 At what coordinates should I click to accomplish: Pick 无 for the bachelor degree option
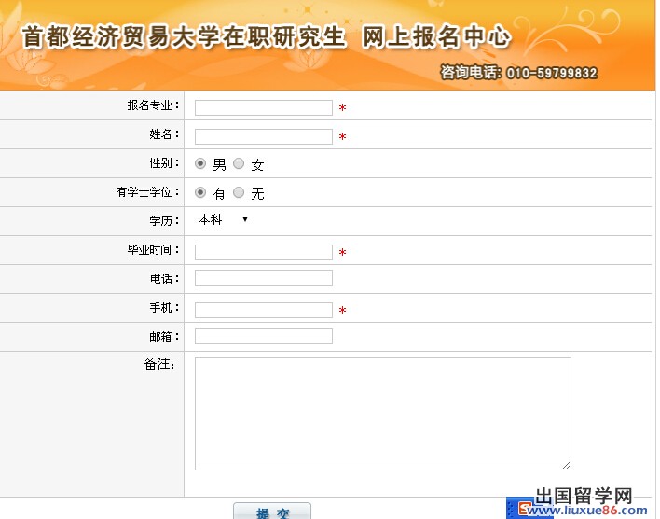(x=239, y=193)
